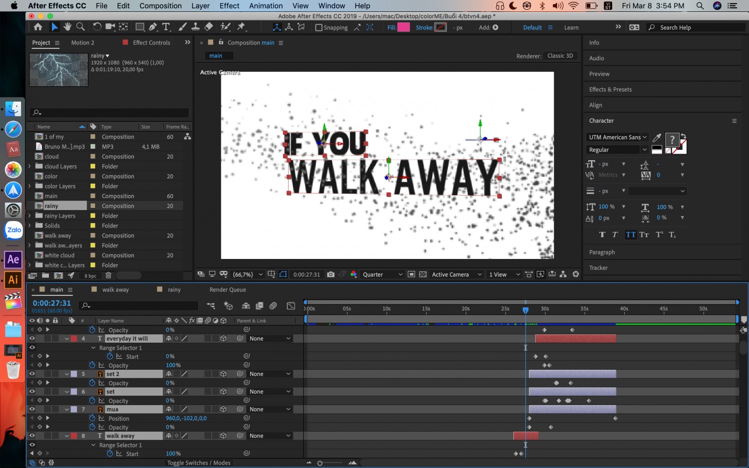Select the Hand tool in toolbar
The height and width of the screenshot is (468, 749).
pos(67,27)
